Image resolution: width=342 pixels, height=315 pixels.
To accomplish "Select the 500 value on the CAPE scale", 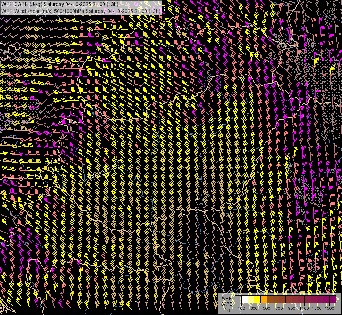I will (x=267, y=308).
